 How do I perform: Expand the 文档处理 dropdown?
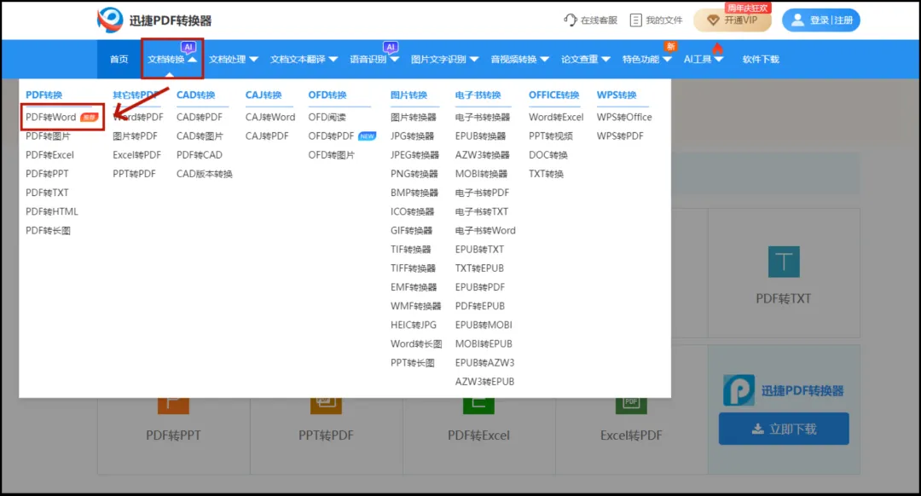click(233, 60)
